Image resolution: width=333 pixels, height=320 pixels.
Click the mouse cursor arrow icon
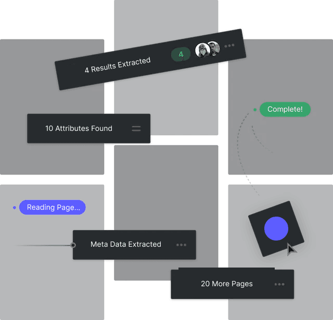291,250
